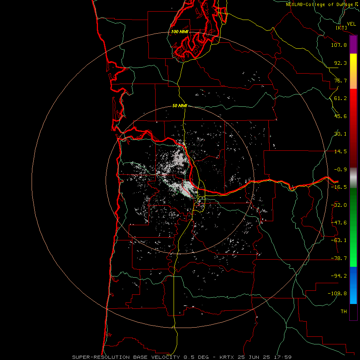This screenshot has width=360, height=360.
Task: Select the 92.3 velocity scale value
Action: 340,63
